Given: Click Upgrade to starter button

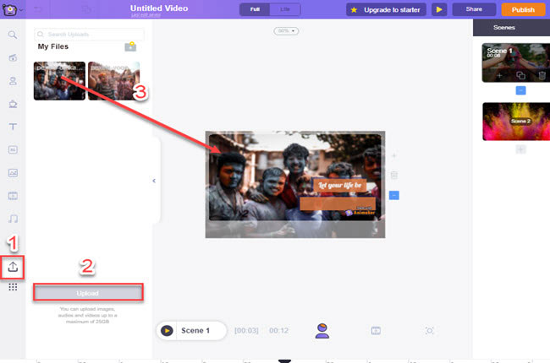Looking at the screenshot, I should pyautogui.click(x=386, y=10).
